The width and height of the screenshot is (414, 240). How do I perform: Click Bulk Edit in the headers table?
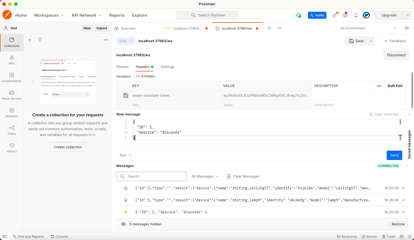[x=395, y=86]
